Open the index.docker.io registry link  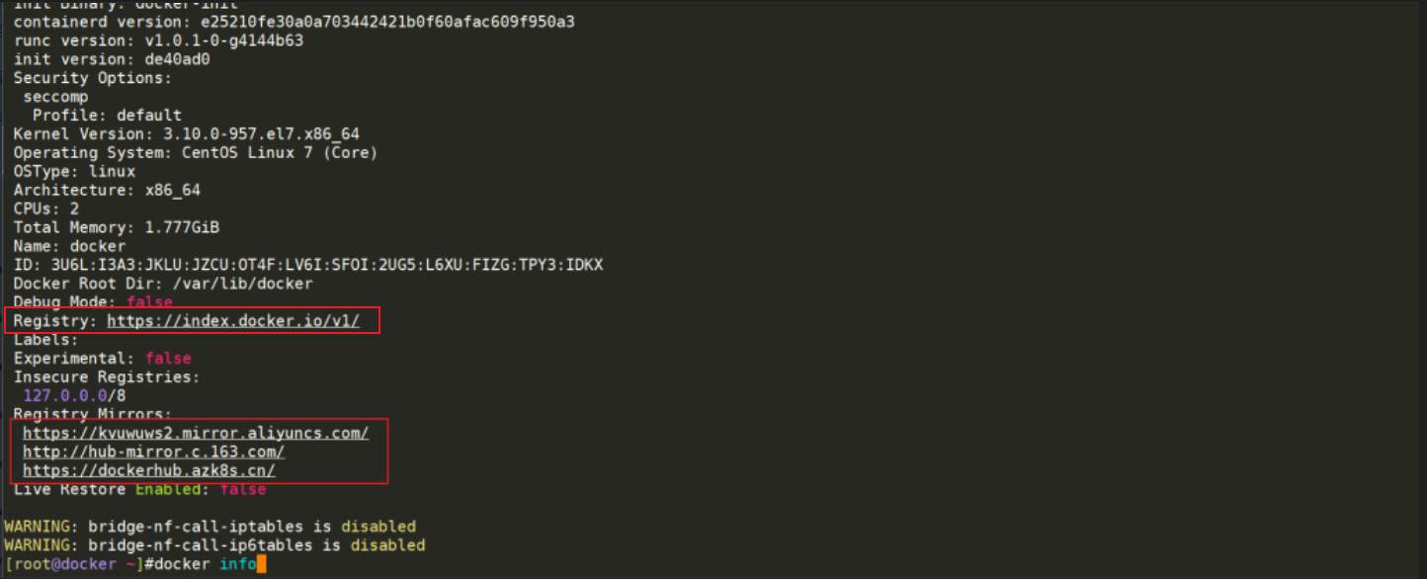233,320
